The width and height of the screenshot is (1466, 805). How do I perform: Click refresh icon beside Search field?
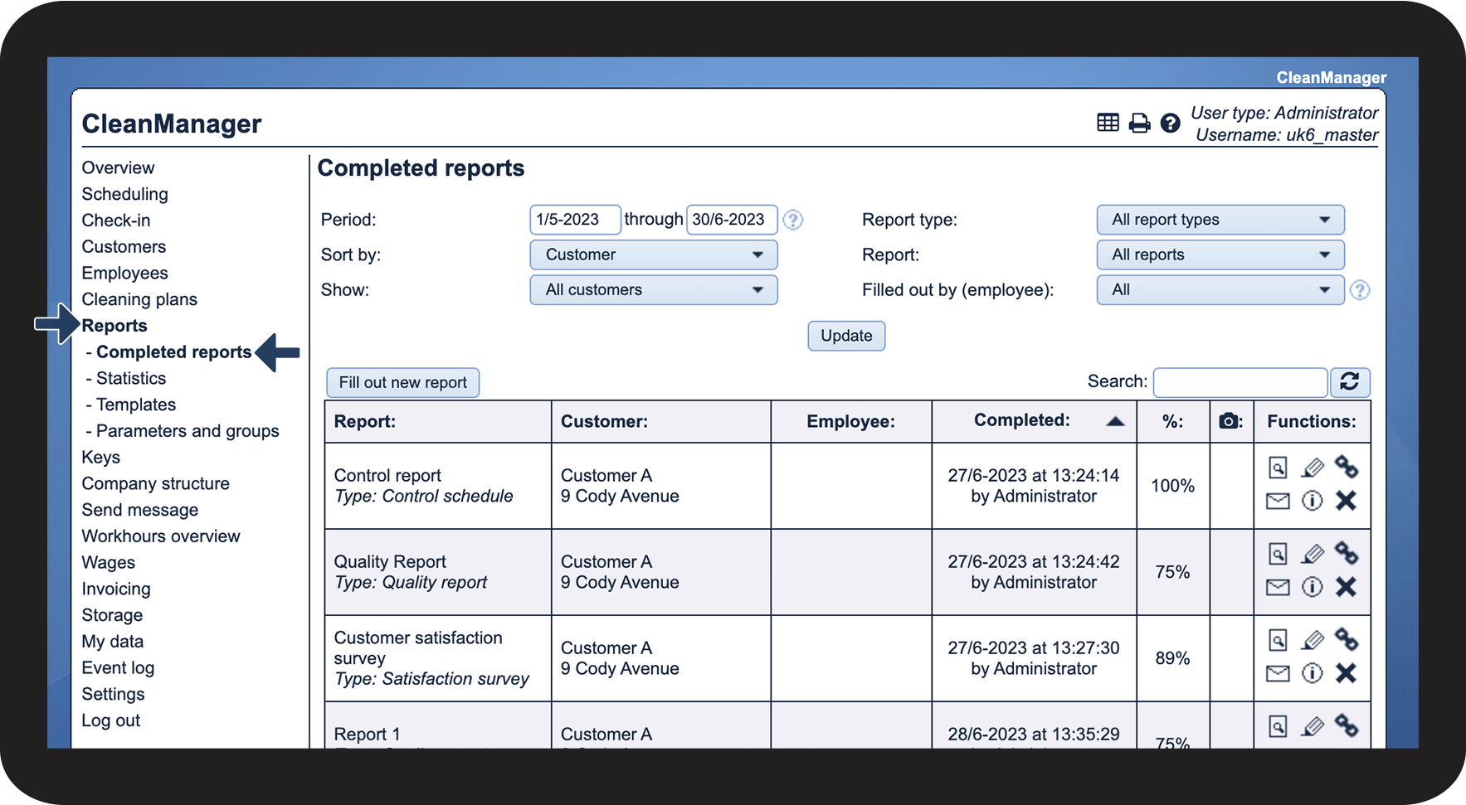click(1349, 381)
